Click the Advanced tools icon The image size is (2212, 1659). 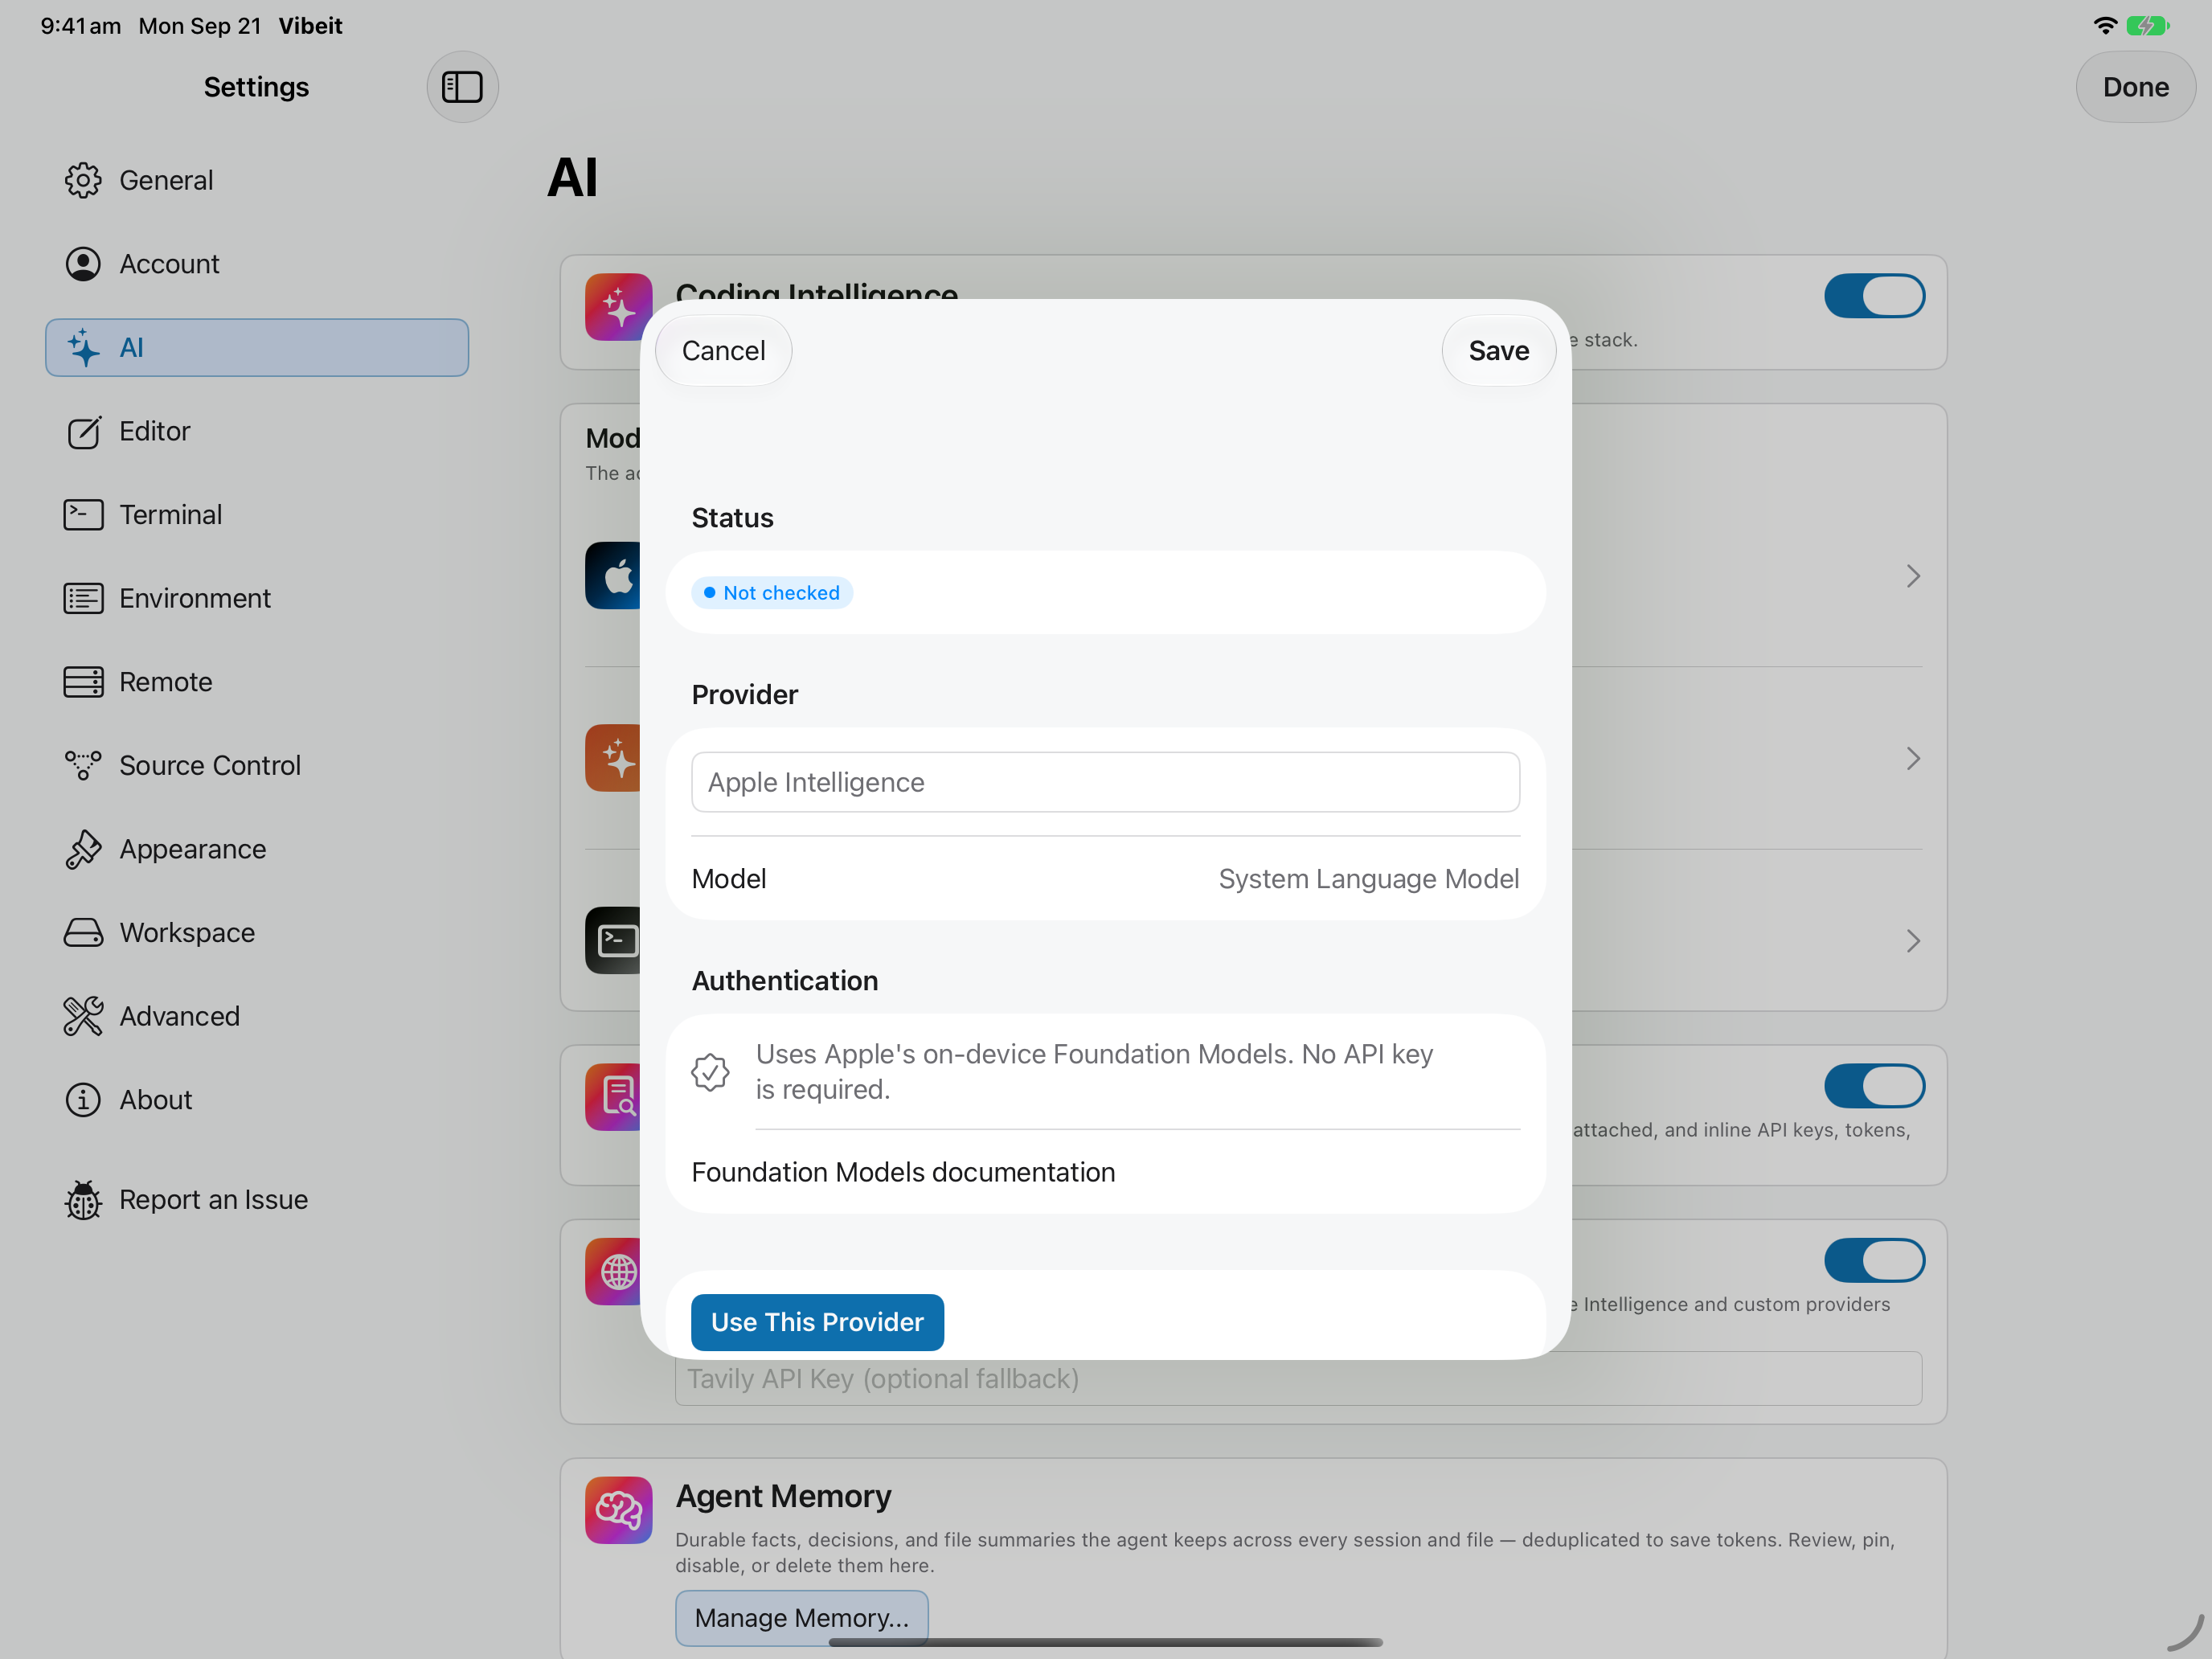83,1016
